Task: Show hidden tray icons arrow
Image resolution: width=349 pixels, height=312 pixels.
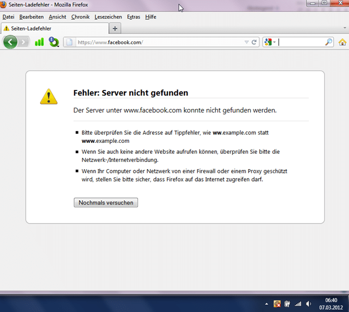Action: (x=267, y=304)
